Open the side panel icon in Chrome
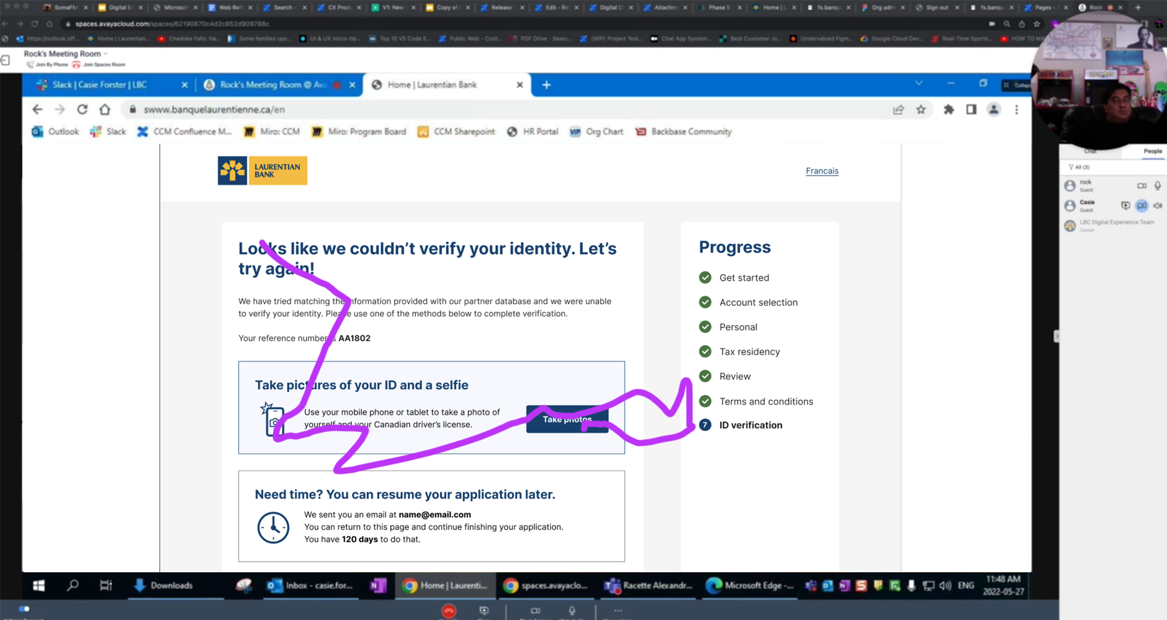The image size is (1167, 620). pyautogui.click(x=971, y=110)
